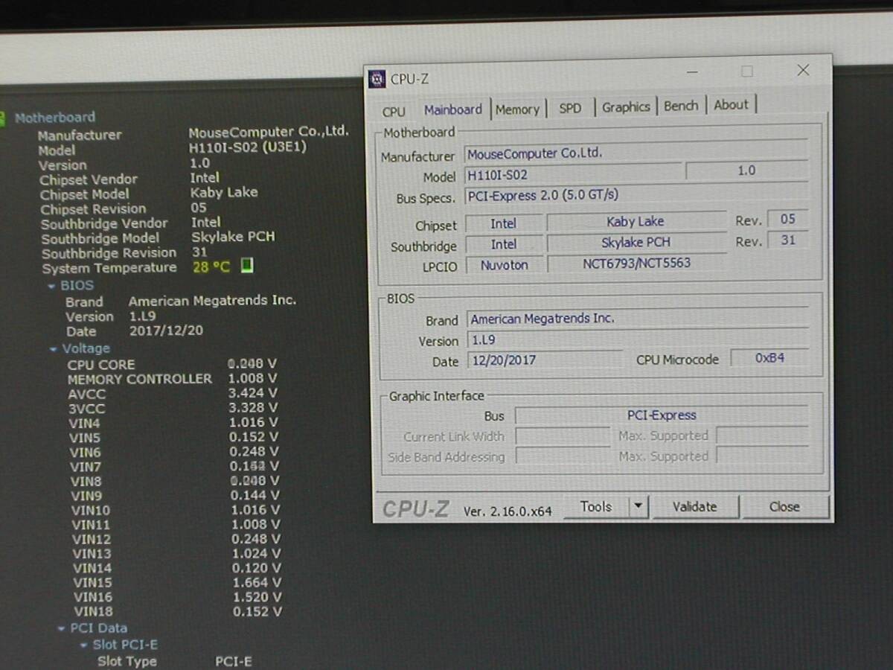The width and height of the screenshot is (893, 670).
Task: Click the VIN10 voltage row
Action: point(176,510)
